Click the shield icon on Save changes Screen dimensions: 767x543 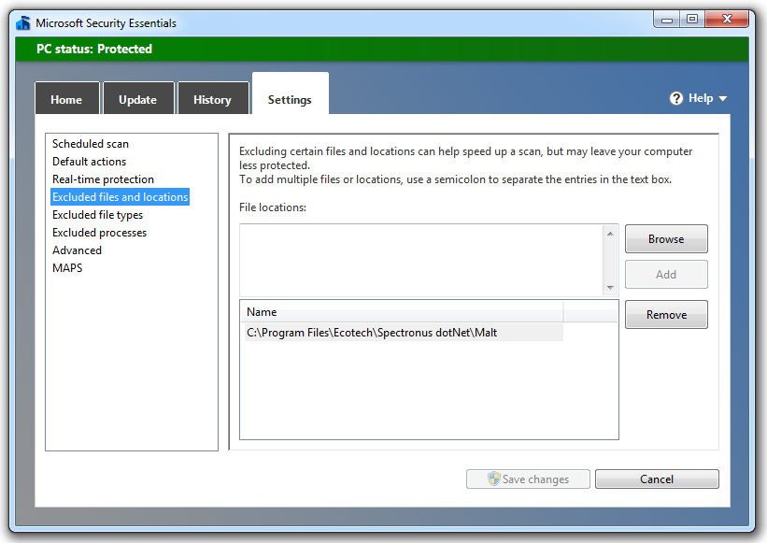tap(494, 479)
